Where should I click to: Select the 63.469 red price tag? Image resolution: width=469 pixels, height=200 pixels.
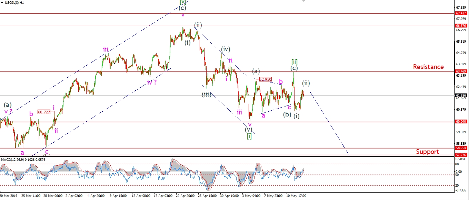461,71
